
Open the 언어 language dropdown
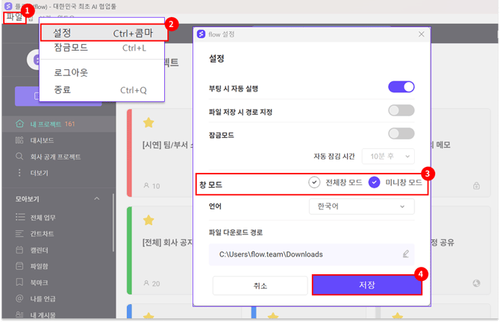coord(361,206)
